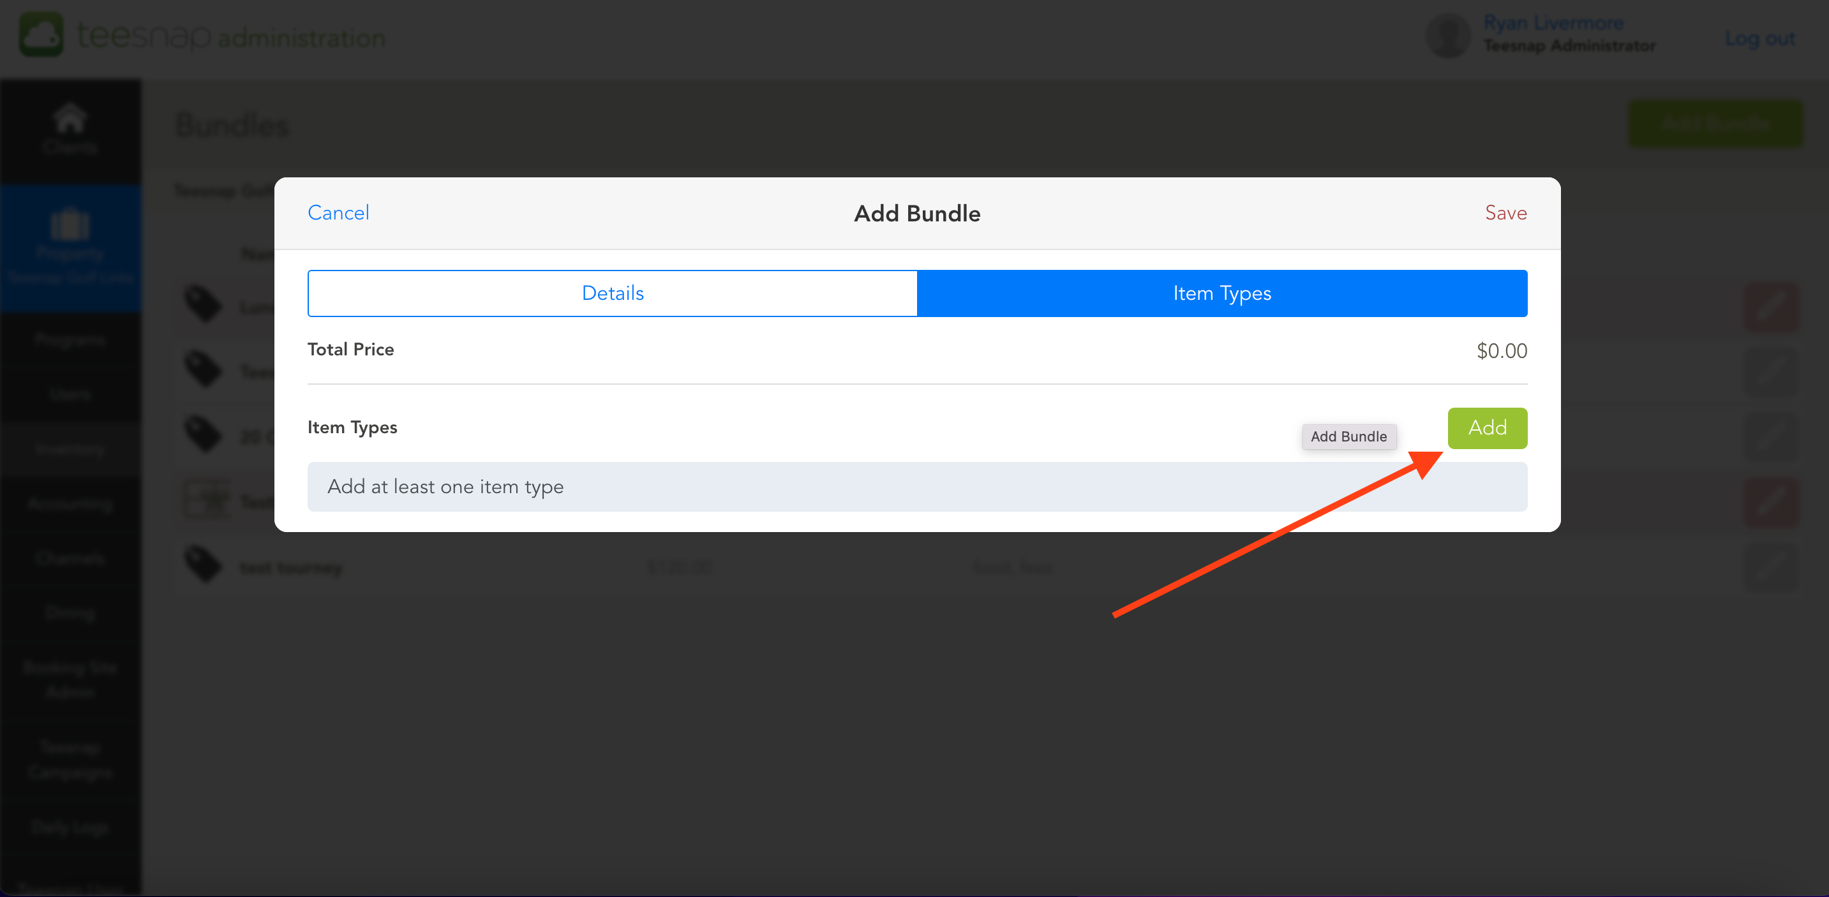Click the user avatar in the header
This screenshot has height=897, width=1829.
(x=1449, y=36)
